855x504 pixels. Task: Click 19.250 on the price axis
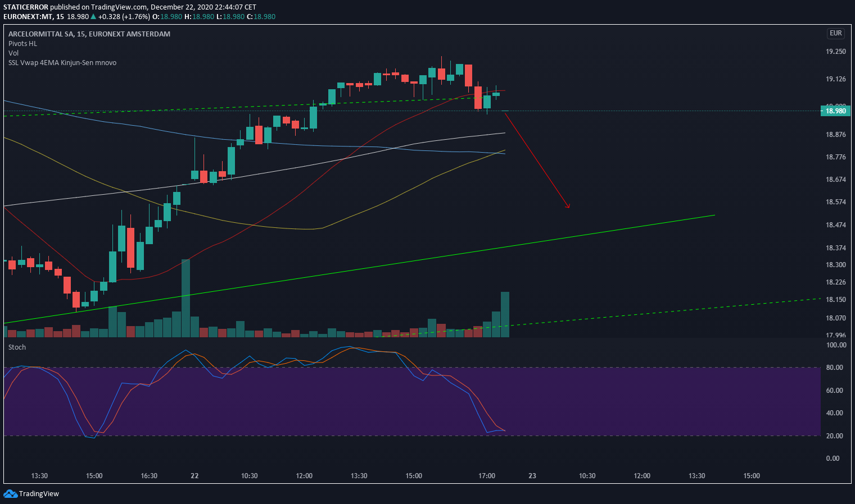point(835,52)
